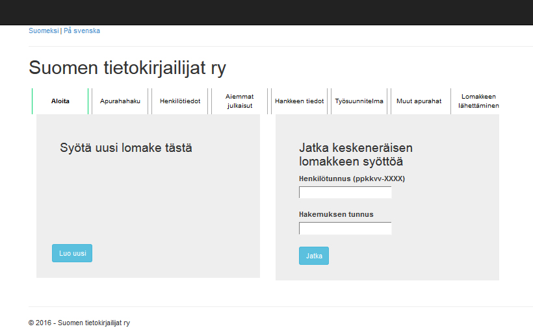Select the Muut apurahat tab

pyautogui.click(x=419, y=101)
